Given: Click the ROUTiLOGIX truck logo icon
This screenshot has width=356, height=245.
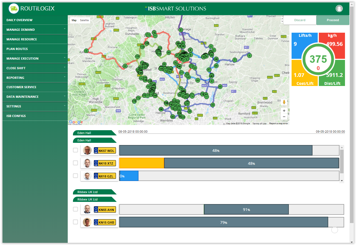Looking at the screenshot, I should [x=13, y=9].
